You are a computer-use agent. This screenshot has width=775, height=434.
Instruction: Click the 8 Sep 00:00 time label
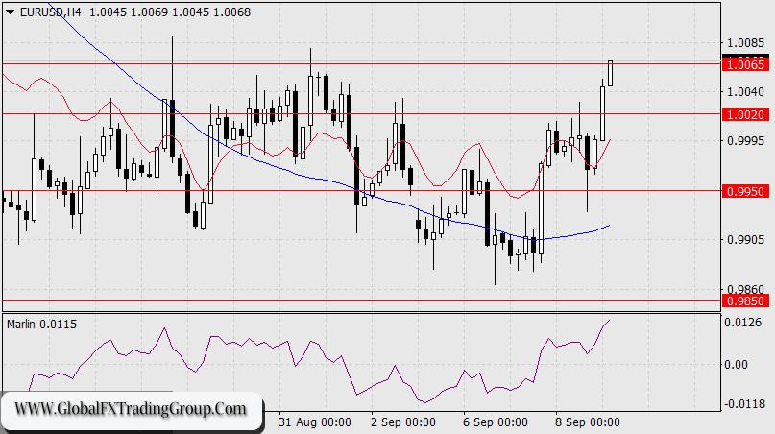pyautogui.click(x=587, y=422)
